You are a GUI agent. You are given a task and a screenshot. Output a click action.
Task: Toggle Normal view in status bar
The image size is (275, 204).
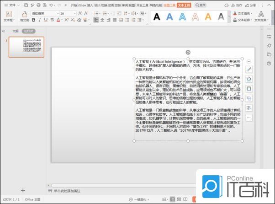click(173, 199)
